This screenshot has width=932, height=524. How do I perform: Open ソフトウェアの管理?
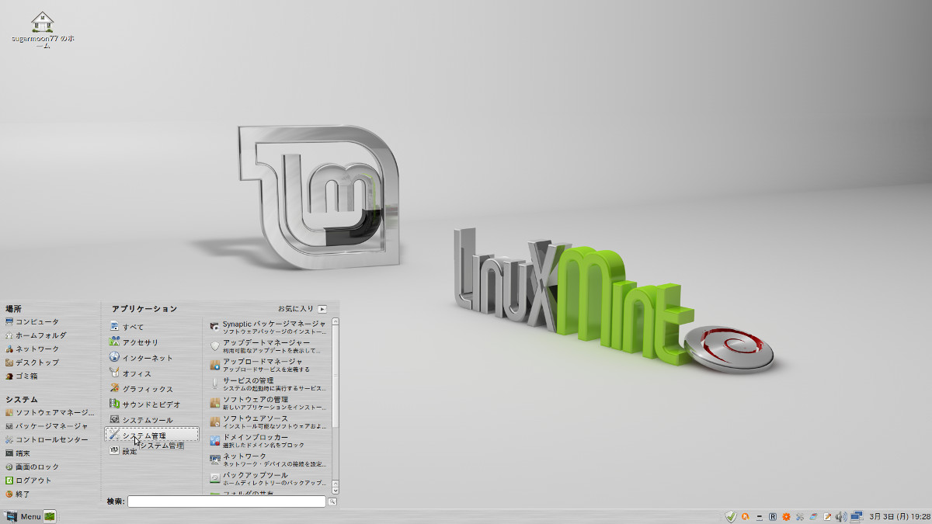(268, 403)
